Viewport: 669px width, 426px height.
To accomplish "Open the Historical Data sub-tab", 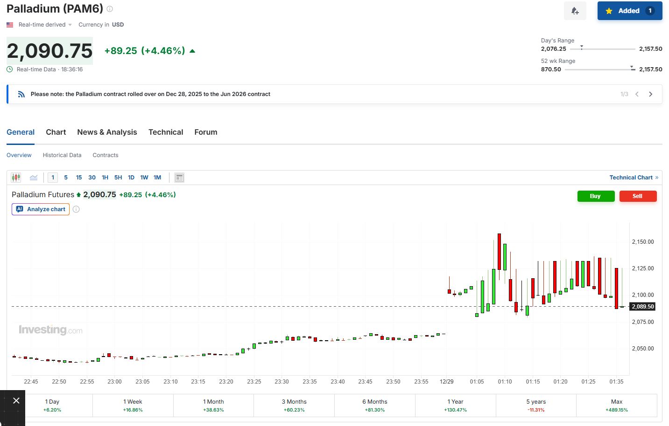I will [x=62, y=155].
